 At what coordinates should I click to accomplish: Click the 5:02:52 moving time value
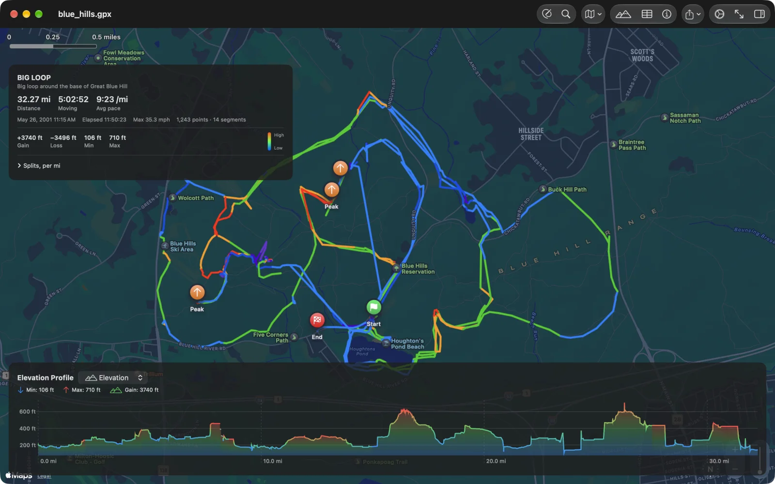tap(73, 99)
